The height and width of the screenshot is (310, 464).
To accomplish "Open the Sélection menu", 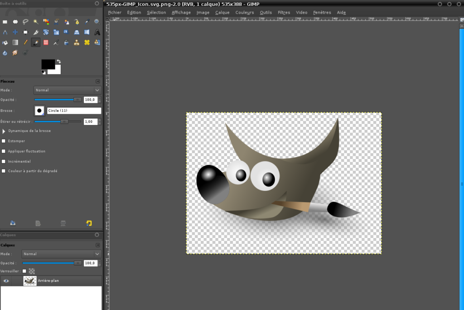I will coord(156,12).
